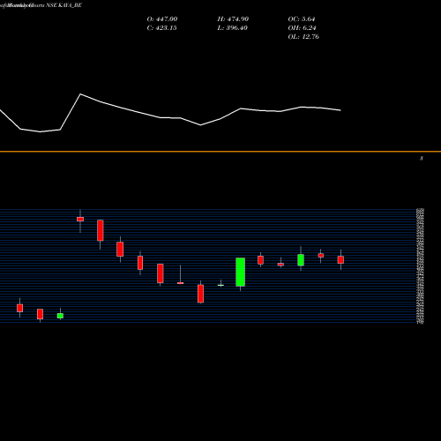Select the low value 'L: 396.40'
The image size is (441, 441).
(x=232, y=28)
